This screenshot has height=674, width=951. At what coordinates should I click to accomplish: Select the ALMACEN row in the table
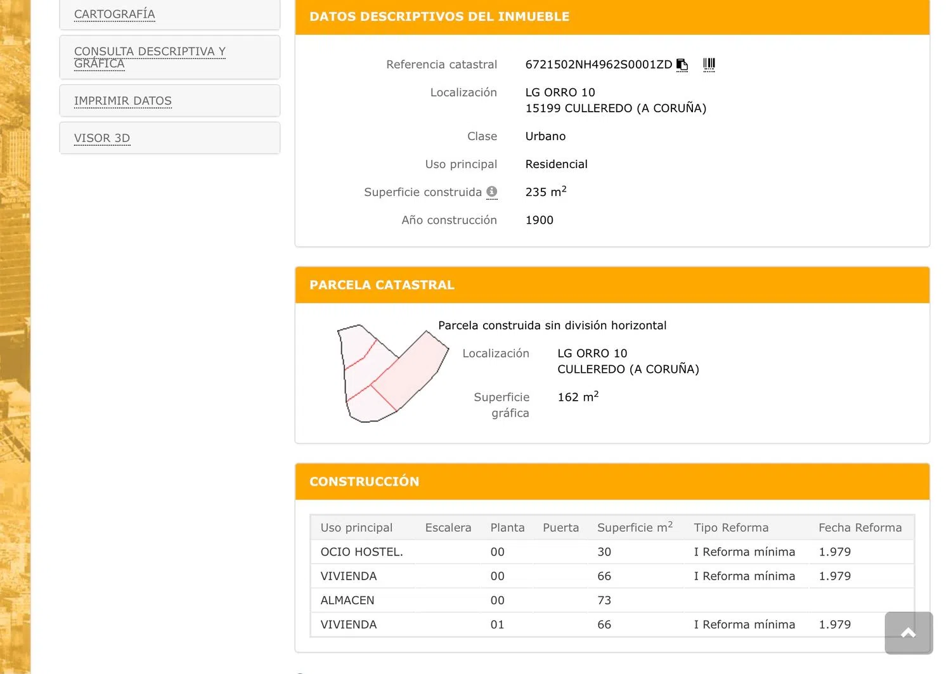(347, 600)
